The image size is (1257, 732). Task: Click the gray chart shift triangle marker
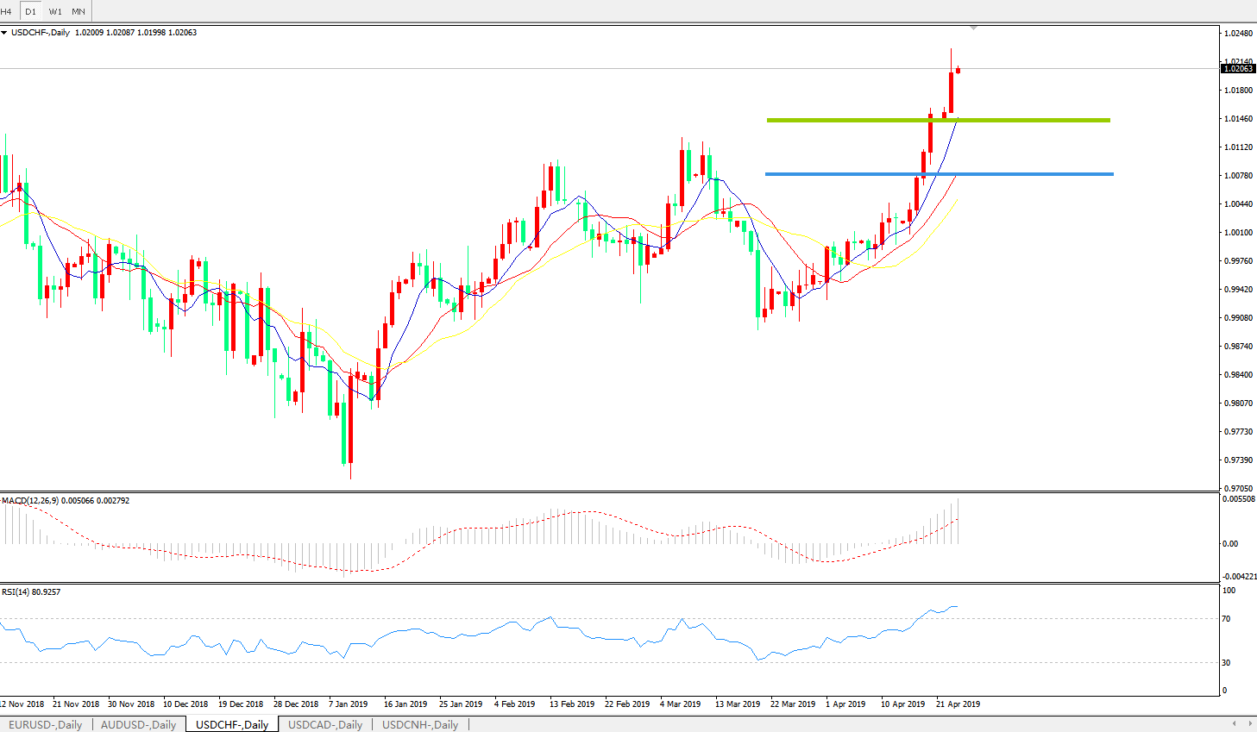(973, 28)
